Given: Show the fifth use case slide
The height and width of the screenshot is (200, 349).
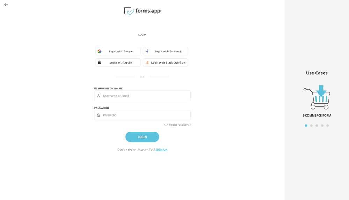Looking at the screenshot, I should [327, 126].
